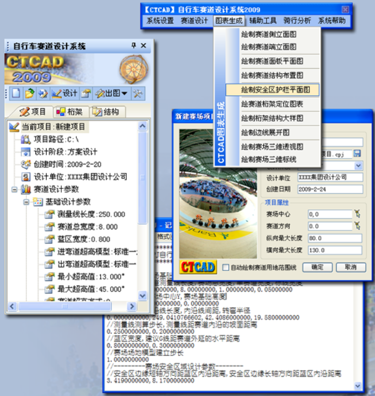This screenshot has height=396, width=375.
Task: Switch to the 项目 tab
Action: point(32,111)
